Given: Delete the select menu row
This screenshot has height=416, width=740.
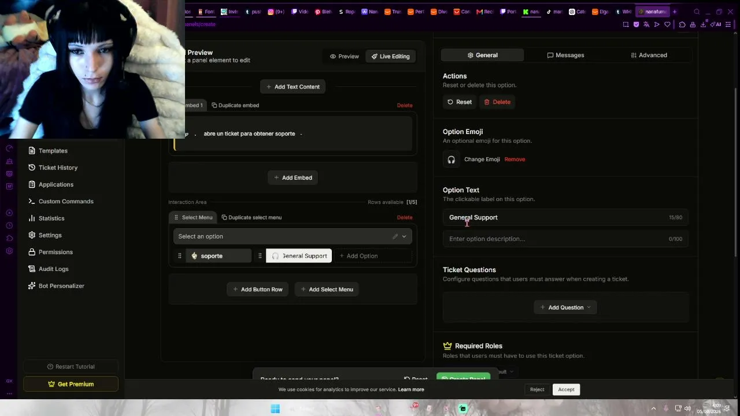Looking at the screenshot, I should tap(405, 217).
